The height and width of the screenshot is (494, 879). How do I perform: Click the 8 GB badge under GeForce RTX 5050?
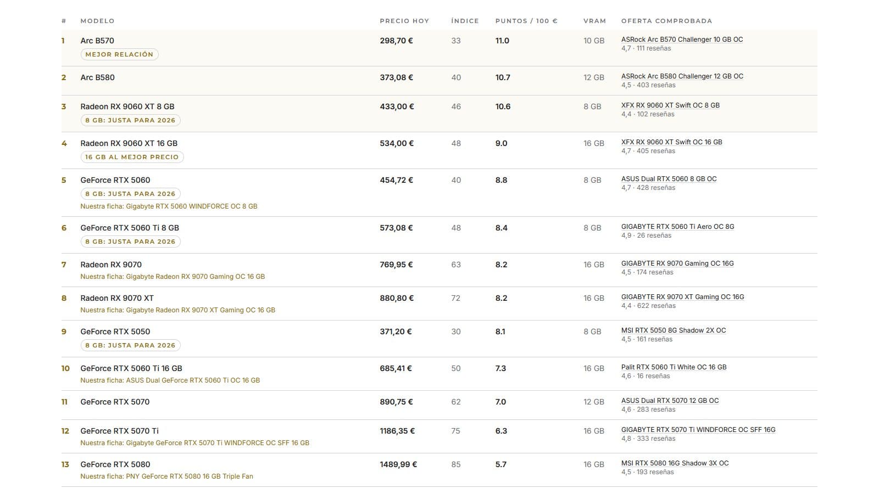[x=130, y=345]
